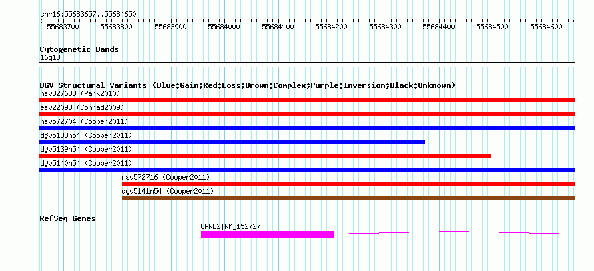The width and height of the screenshot is (594, 271).
Task: Click the chr16:55683657..55684650 region label
Action: coord(88,15)
